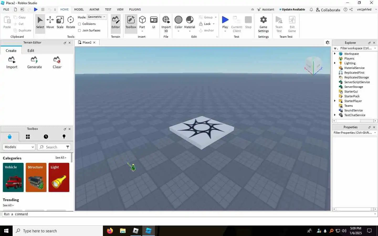This screenshot has height=236, width=378.
Task: Open Toolbox Inventory grid tab
Action: (x=28, y=137)
